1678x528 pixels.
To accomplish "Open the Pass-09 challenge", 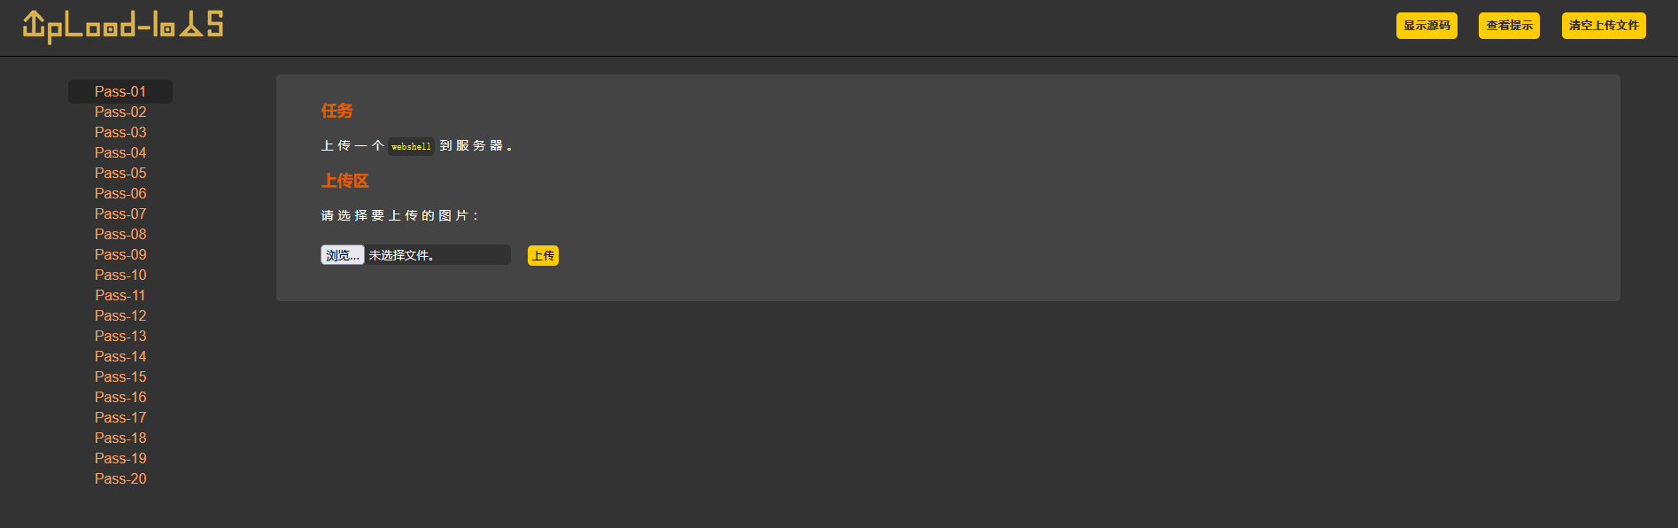I will tap(120, 254).
